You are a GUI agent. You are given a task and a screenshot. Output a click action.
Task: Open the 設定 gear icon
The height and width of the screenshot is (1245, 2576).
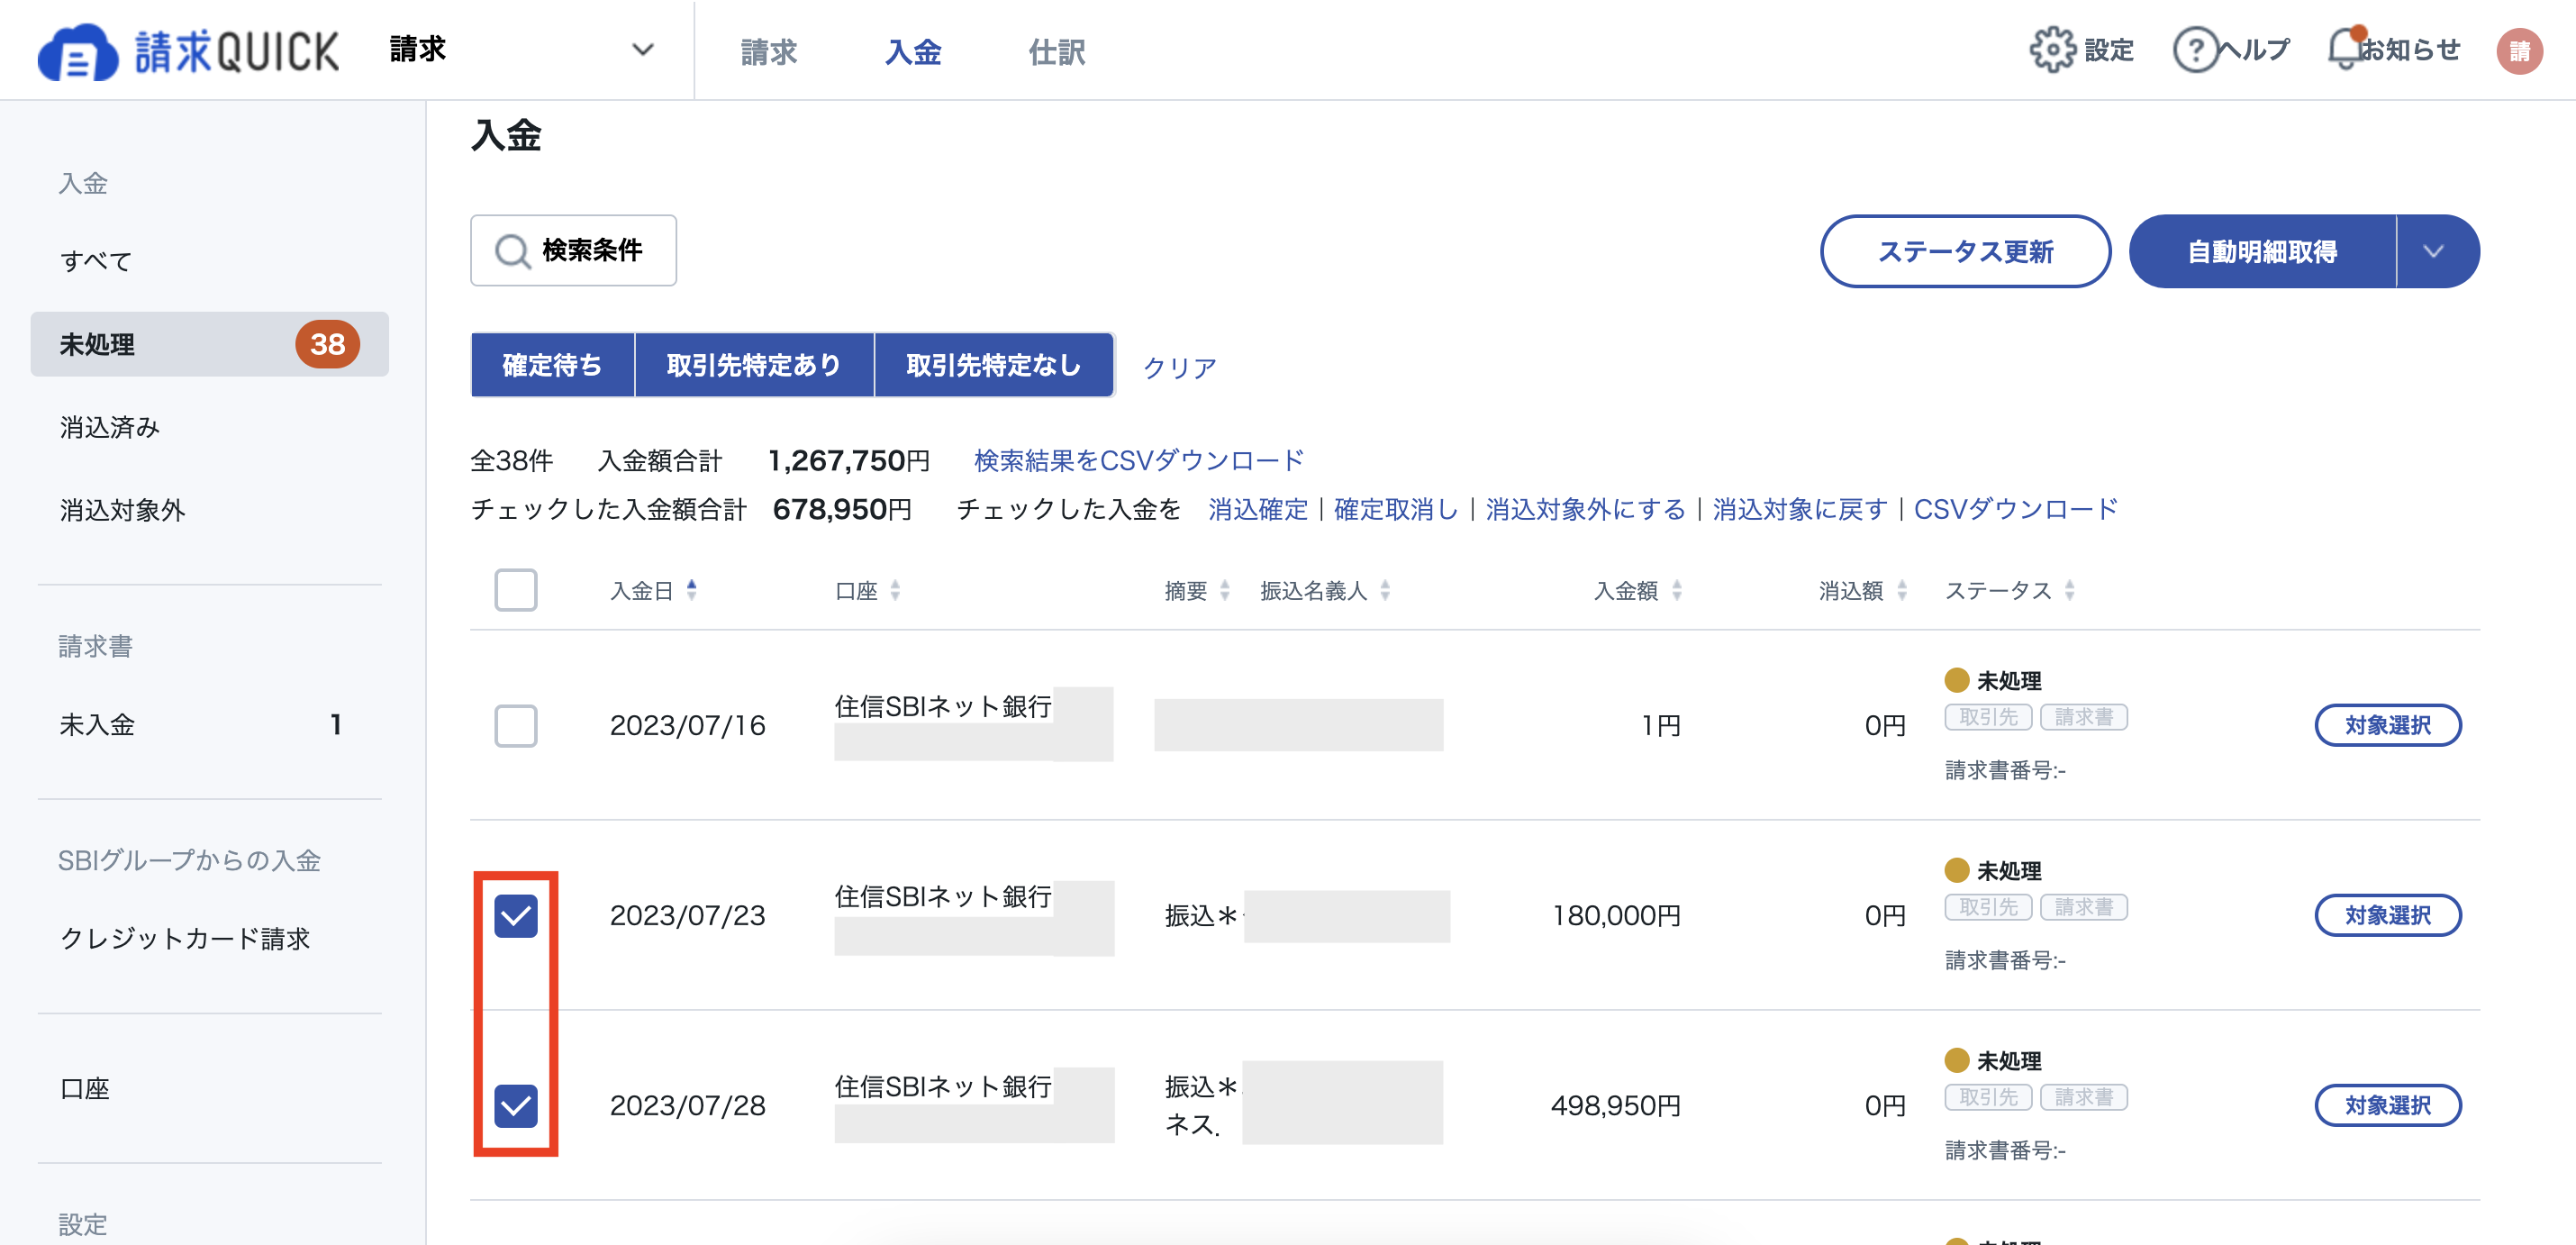[2052, 49]
